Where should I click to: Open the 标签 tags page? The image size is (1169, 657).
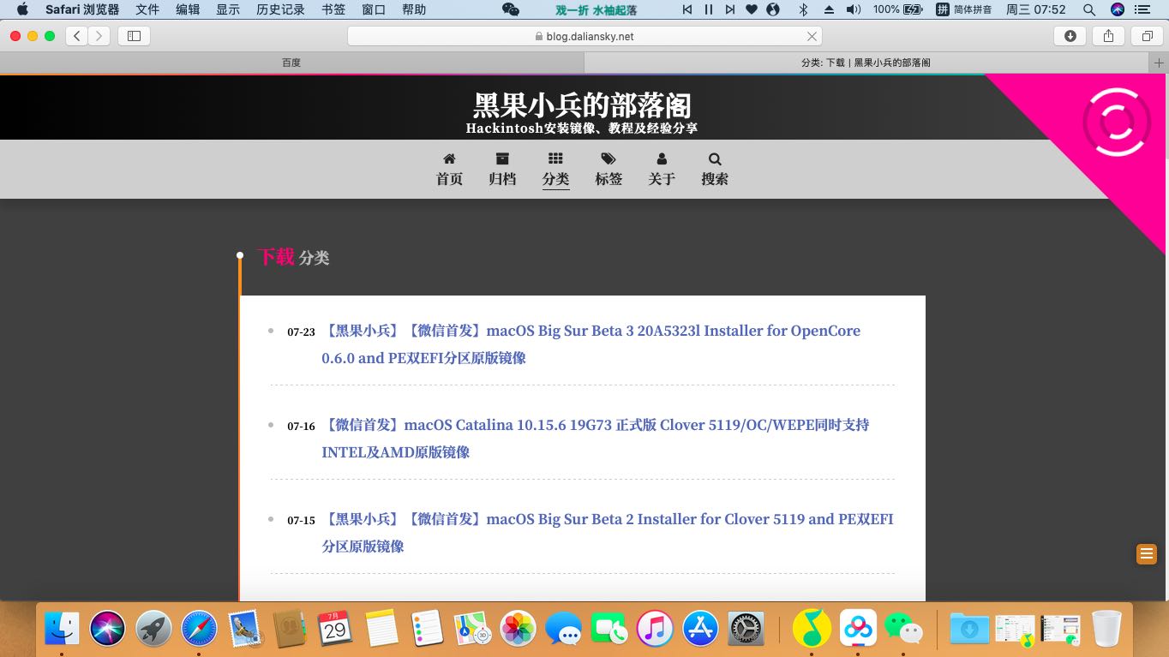pos(608,170)
